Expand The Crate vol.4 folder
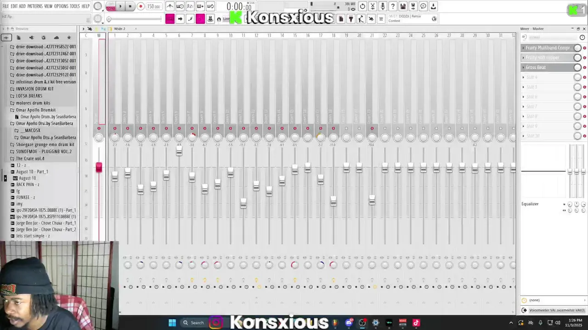This screenshot has width=588, height=330. point(30,159)
